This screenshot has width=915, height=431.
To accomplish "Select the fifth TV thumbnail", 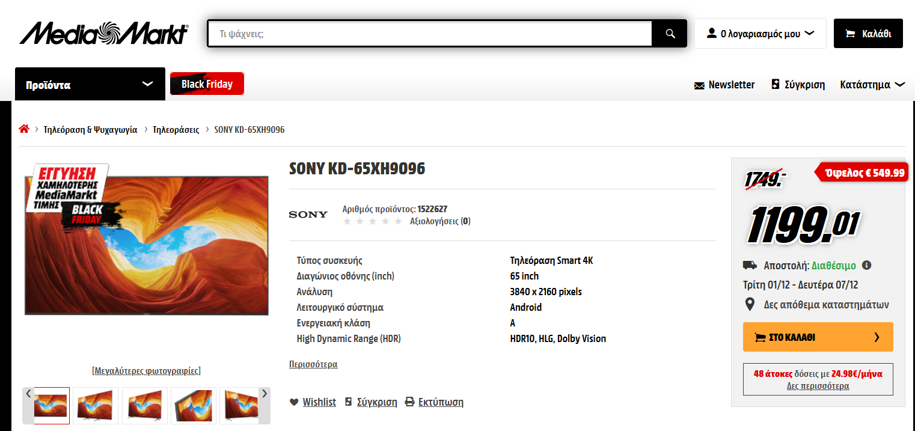I will click(x=239, y=406).
